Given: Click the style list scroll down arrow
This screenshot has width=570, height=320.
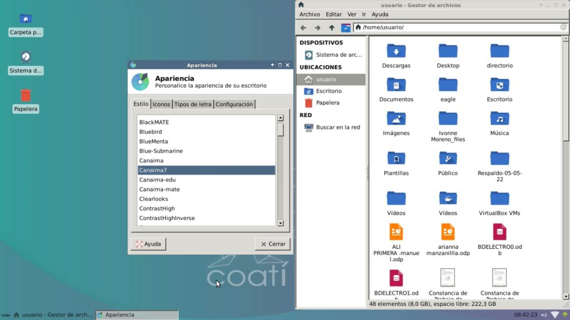Looking at the screenshot, I should pyautogui.click(x=280, y=223).
